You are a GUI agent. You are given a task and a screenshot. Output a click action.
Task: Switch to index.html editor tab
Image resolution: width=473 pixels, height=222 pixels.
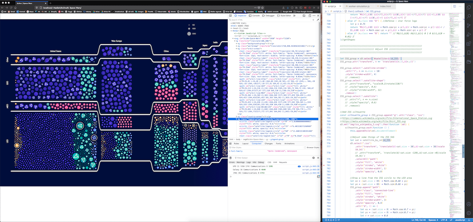tap(385, 6)
